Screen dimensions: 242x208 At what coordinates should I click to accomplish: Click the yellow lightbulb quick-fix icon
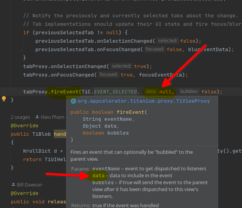[4, 99]
